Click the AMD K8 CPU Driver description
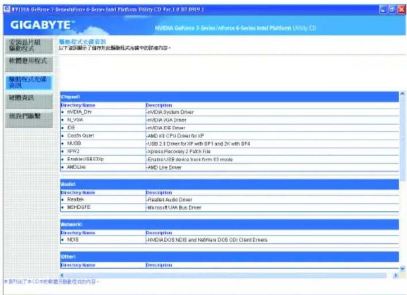 (175, 136)
